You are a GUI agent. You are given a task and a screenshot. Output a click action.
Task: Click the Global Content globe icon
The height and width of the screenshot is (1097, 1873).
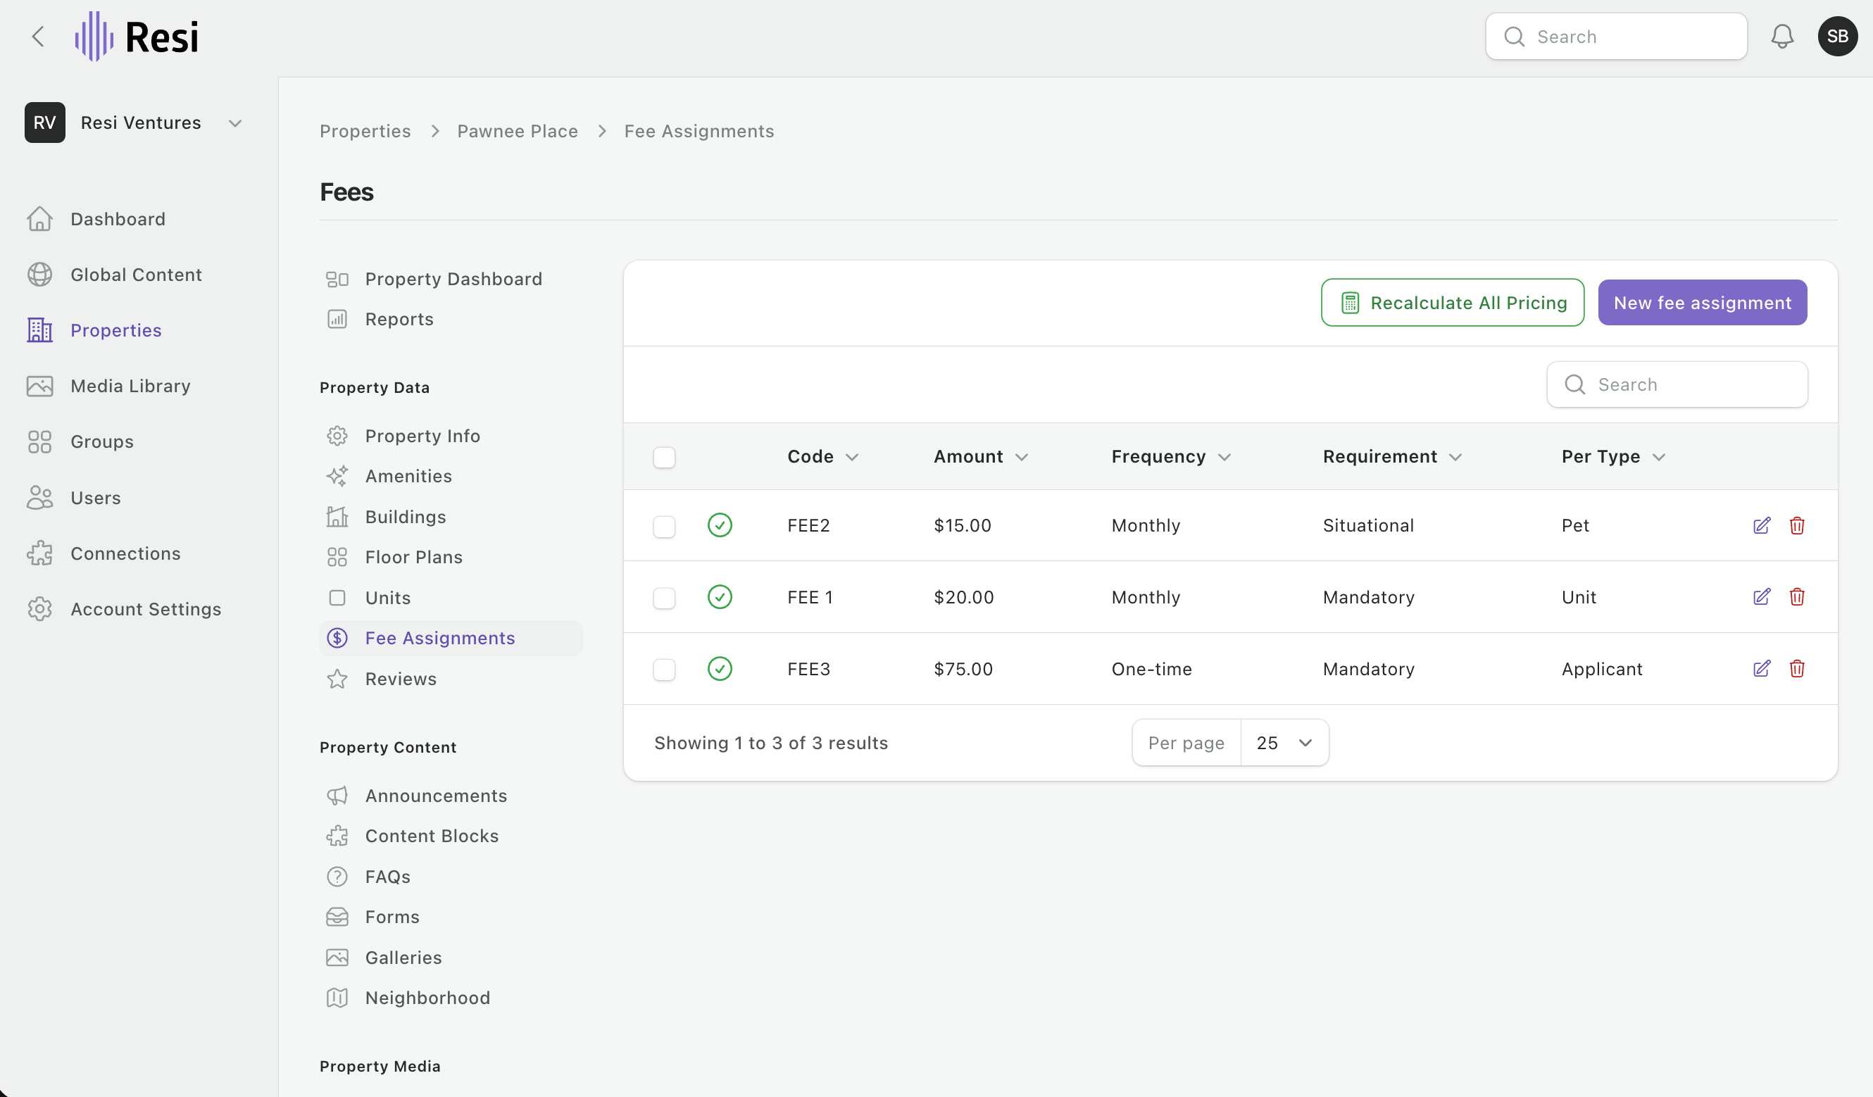[39, 275]
